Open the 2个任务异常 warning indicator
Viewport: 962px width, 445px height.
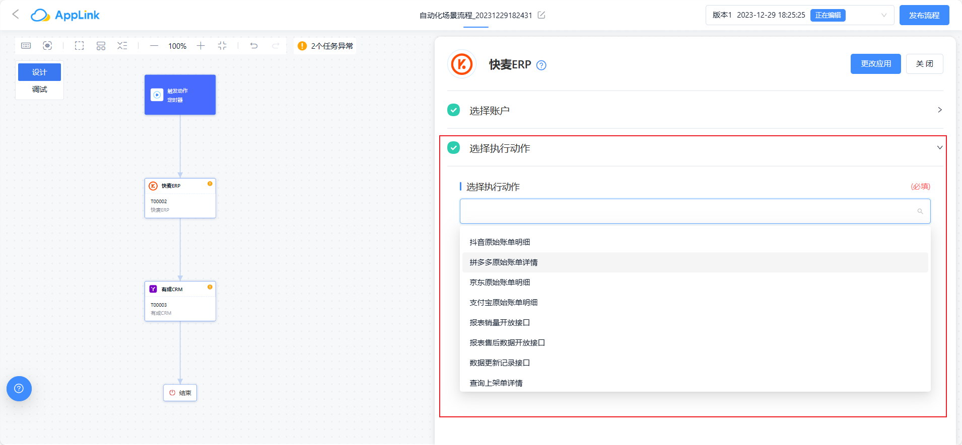click(x=325, y=46)
